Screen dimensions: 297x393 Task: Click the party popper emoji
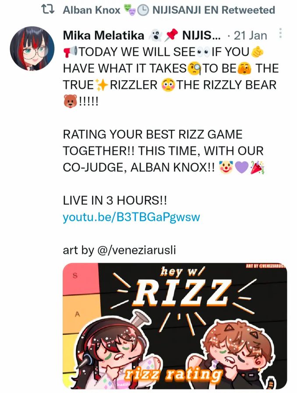(257, 167)
